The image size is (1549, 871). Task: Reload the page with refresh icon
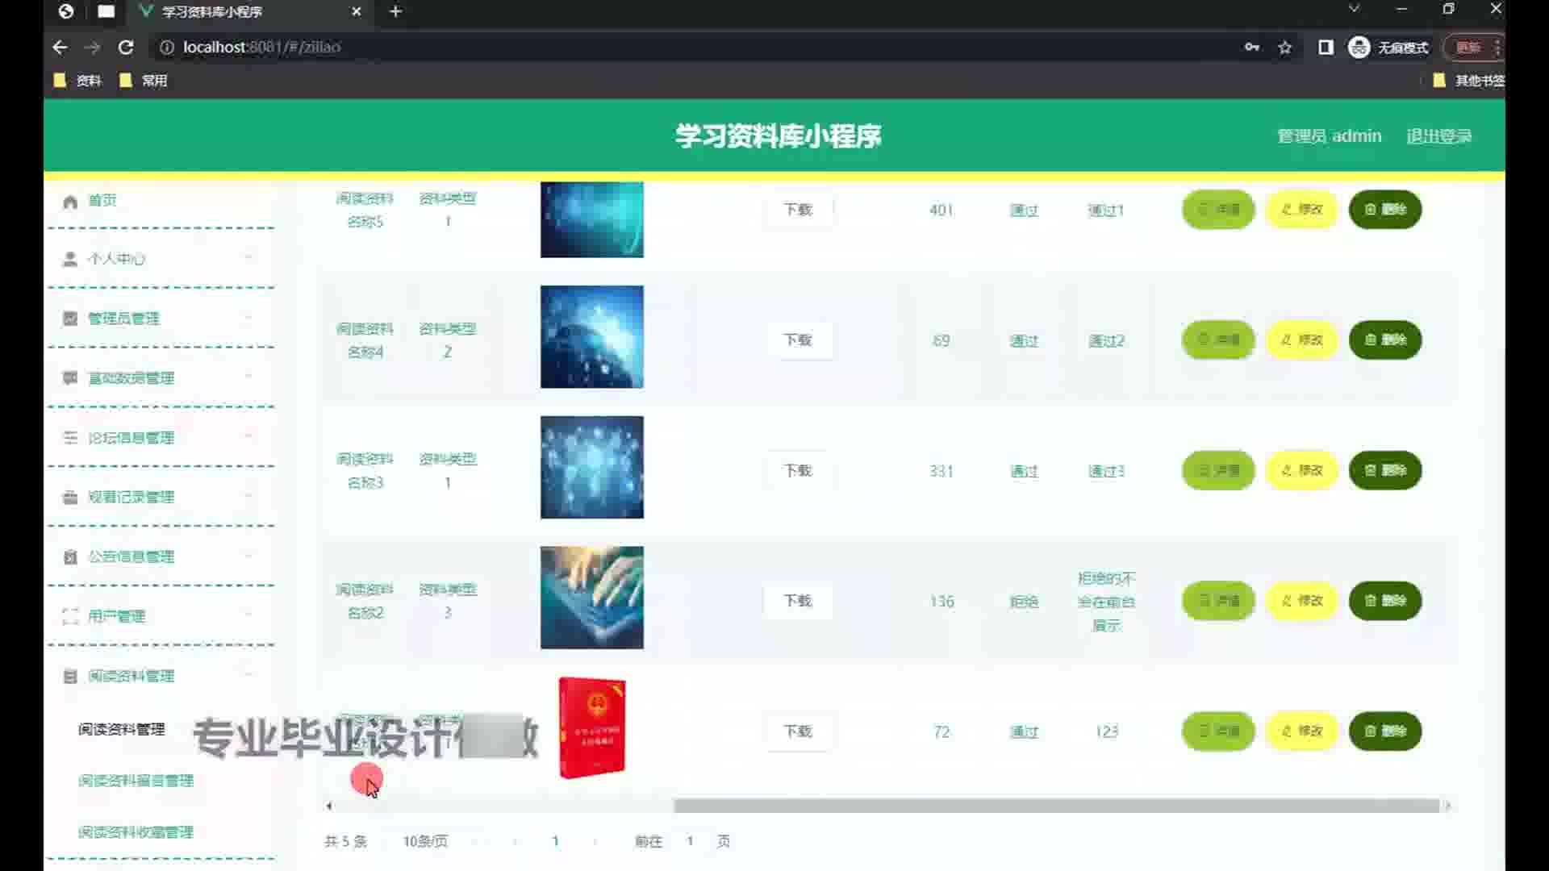[x=126, y=48]
